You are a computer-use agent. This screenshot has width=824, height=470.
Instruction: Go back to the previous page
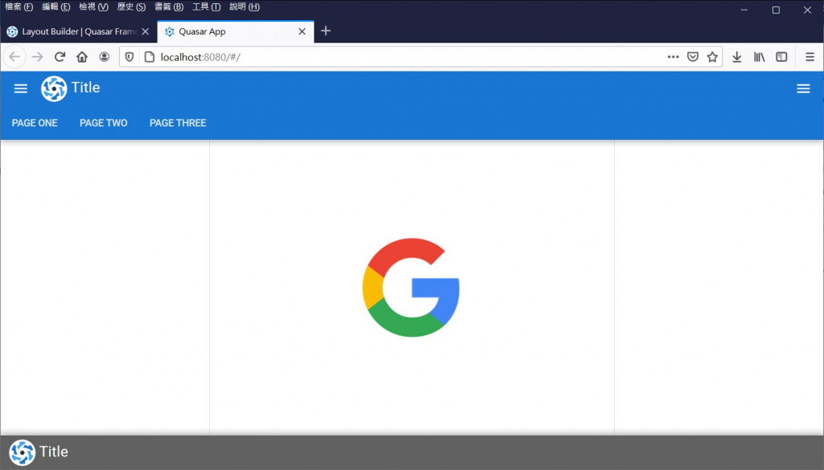coord(14,57)
